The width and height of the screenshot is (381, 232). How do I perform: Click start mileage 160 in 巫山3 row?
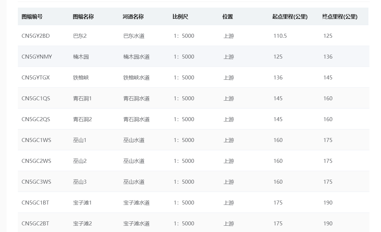coord(278,182)
